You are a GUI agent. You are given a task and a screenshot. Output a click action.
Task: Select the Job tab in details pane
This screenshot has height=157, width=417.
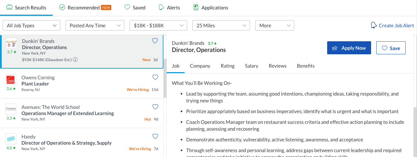176,66
